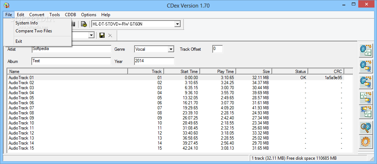Sort by the Start Time column header

(x=182, y=71)
